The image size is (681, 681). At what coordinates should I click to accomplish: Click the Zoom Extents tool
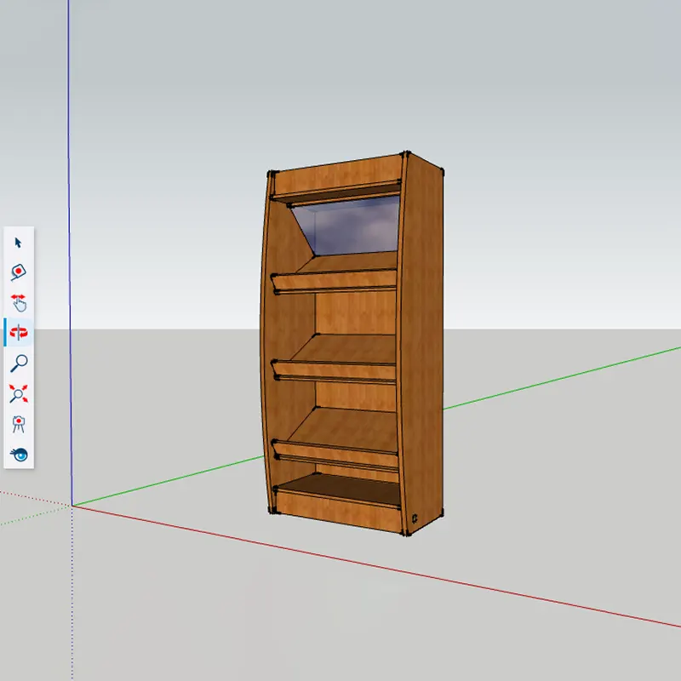tap(19, 393)
